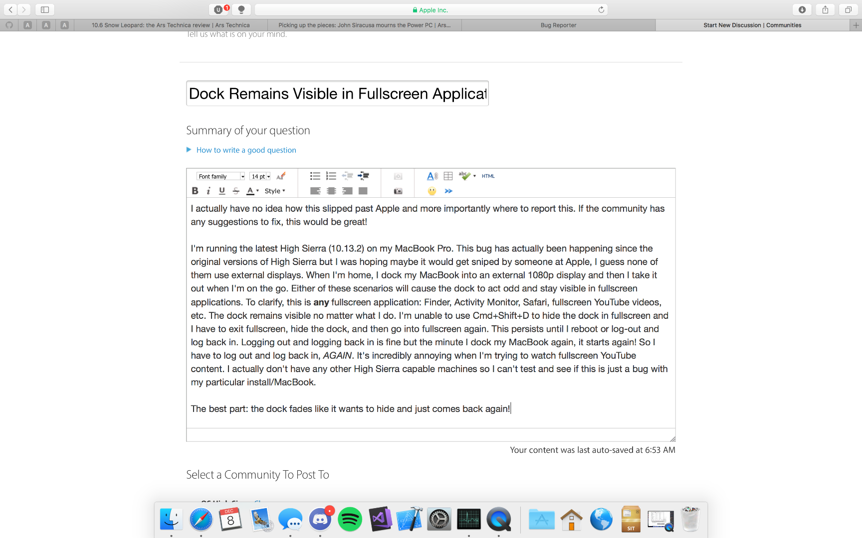Click the 'Summary of your question' heading

[x=248, y=131]
